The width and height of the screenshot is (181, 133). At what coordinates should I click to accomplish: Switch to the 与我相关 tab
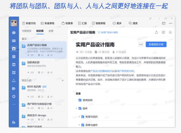[x=27, y=31]
